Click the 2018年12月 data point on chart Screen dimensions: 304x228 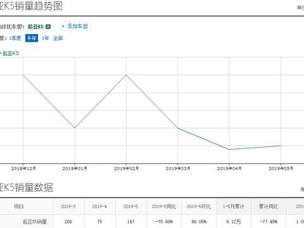[x=23, y=75]
